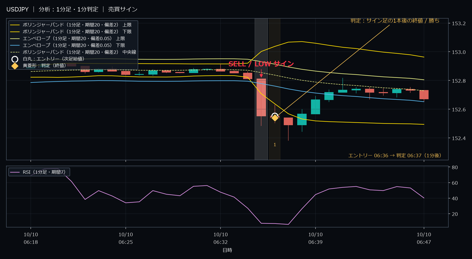Click the 152.6 price axis label
The height and width of the screenshot is (259, 472).
pyautogui.click(x=459, y=110)
